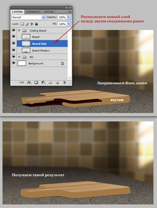The height and width of the screenshot is (208, 157).
Task: Hide the Board Shadow layer
Action: pos(14,50)
